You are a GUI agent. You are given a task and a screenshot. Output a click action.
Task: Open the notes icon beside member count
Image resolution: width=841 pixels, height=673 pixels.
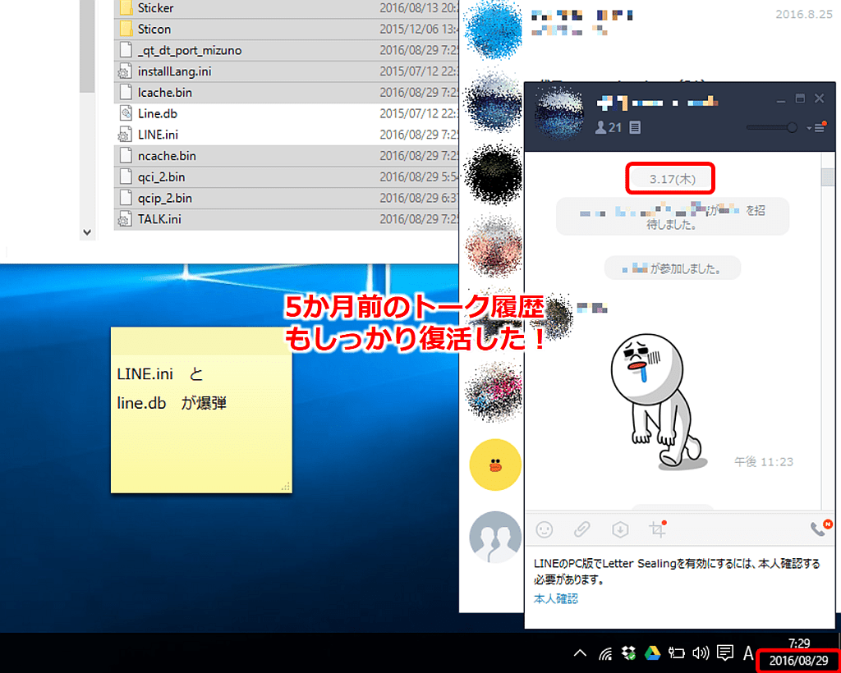click(635, 127)
